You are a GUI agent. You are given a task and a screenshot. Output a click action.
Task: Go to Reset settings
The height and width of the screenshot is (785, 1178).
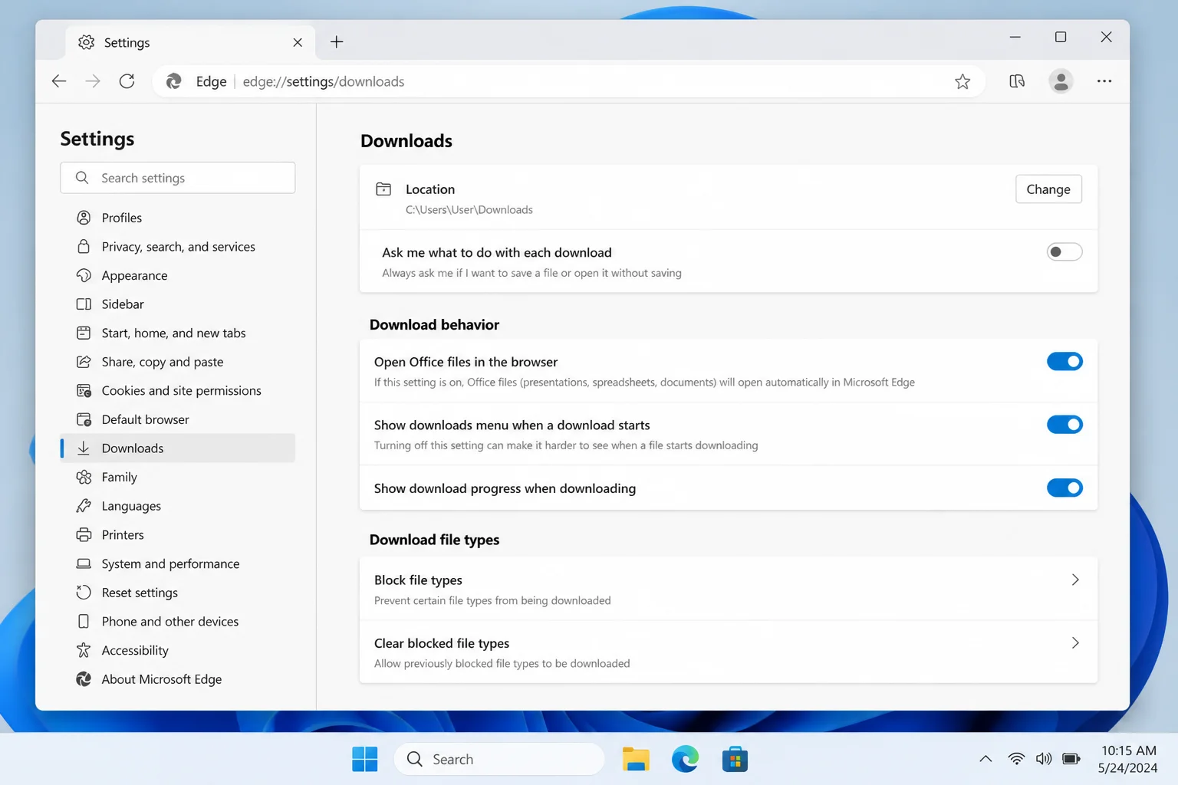pos(178,593)
